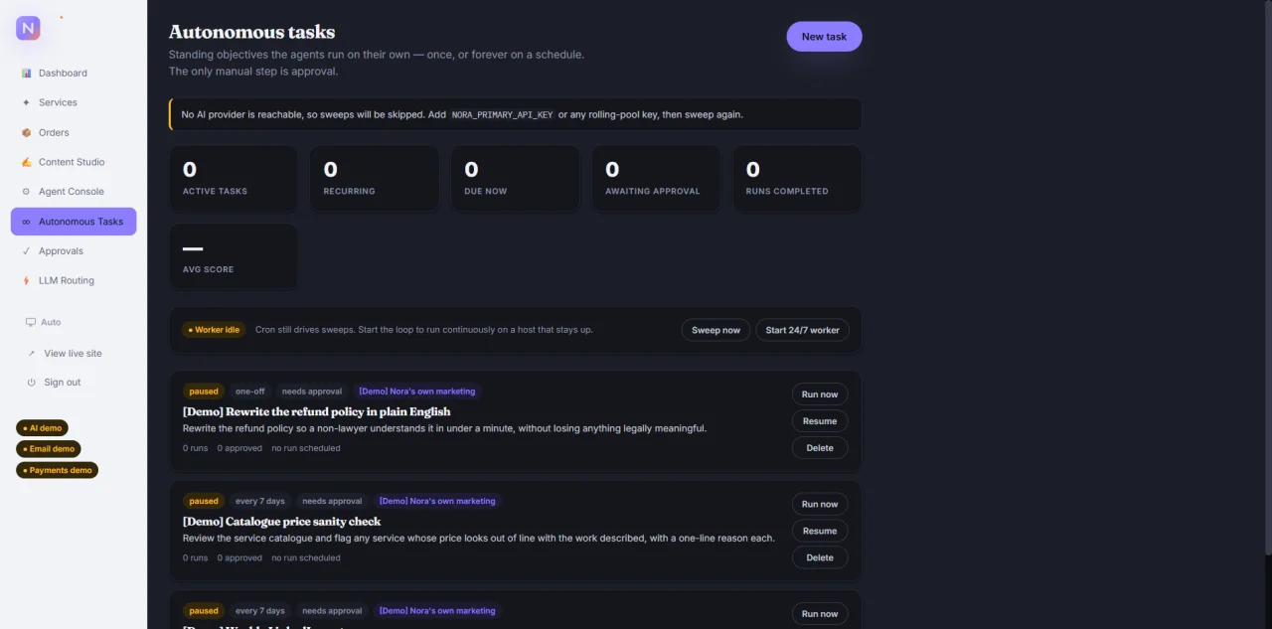The height and width of the screenshot is (629, 1272).
Task: Click the Autonomous tasks page heading
Action: pyautogui.click(x=251, y=32)
